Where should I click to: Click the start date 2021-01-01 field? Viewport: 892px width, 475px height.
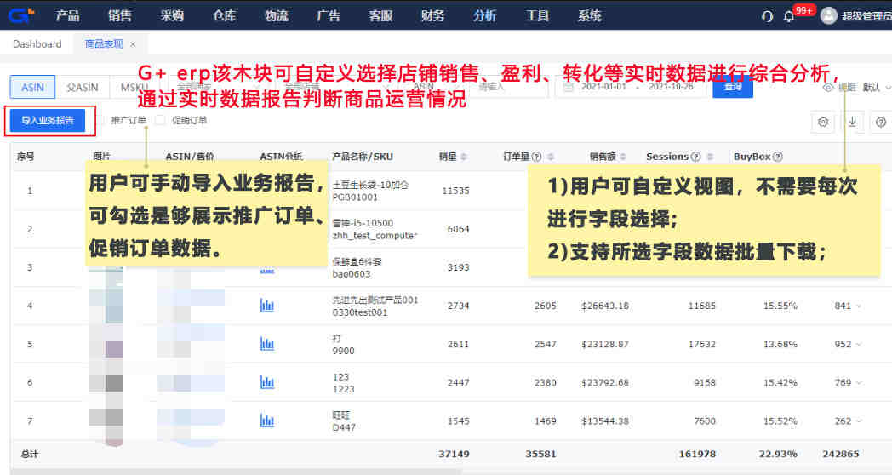603,87
